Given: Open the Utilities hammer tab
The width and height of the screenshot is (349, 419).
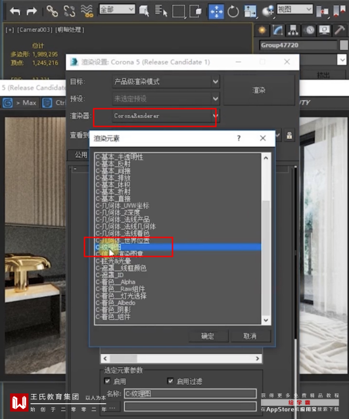Looking at the screenshot, I should pyautogui.click(x=340, y=30).
